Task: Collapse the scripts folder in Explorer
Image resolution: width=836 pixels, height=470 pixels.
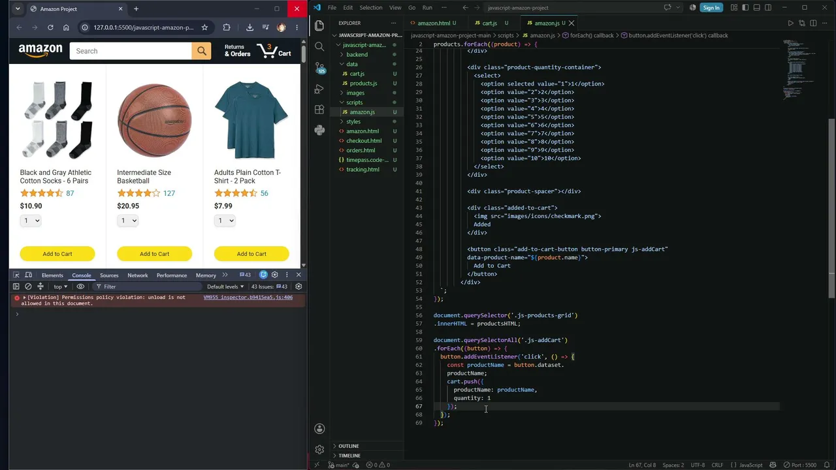Action: coord(354,102)
